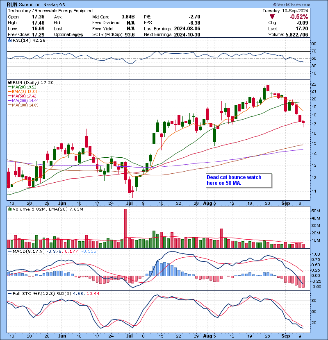The width and height of the screenshot is (328, 340).
Task: Click the RSI(14) indicator icon
Action: (9, 40)
